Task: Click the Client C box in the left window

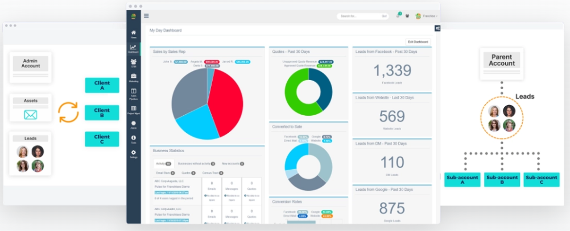Action: click(x=102, y=139)
